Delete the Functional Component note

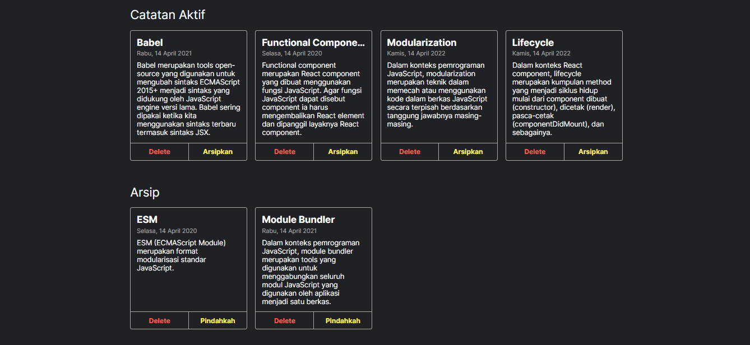point(284,151)
